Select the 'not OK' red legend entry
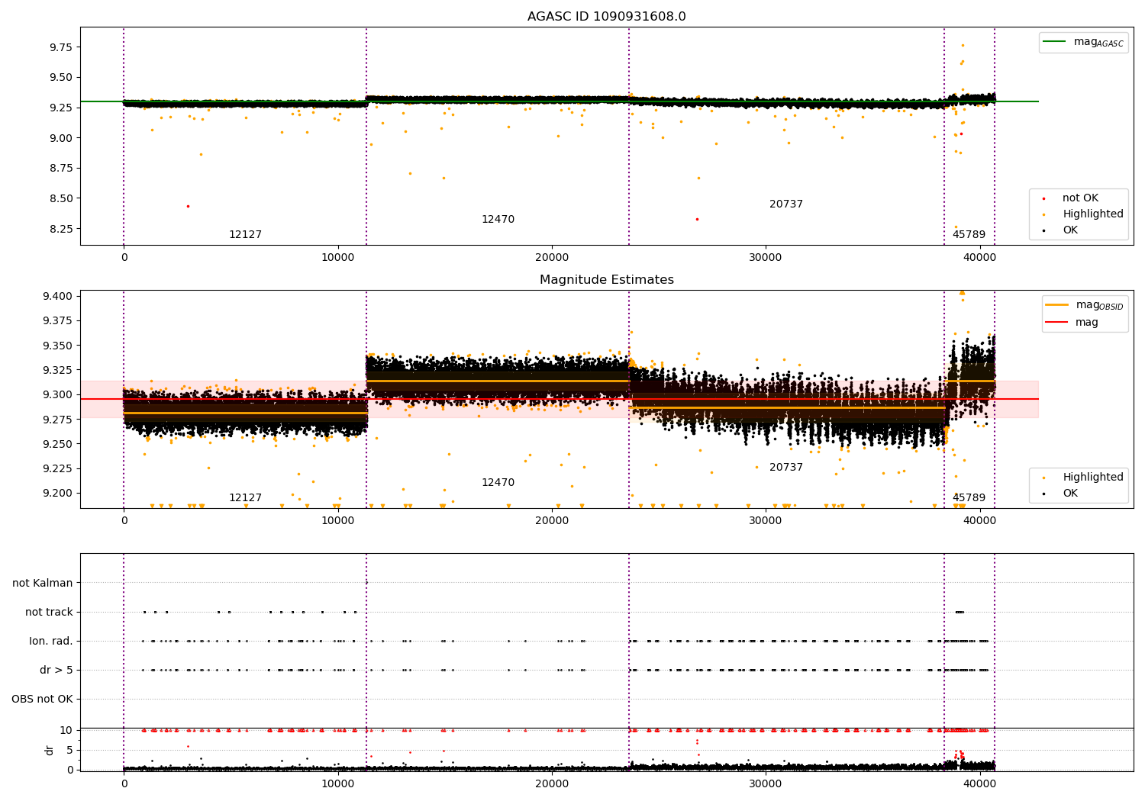Image resolution: width=1145 pixels, height=801 pixels. click(1072, 198)
